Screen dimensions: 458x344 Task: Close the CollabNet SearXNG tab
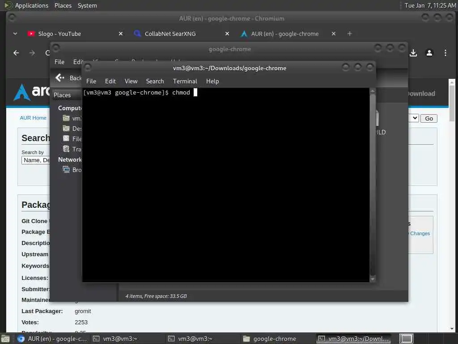[x=227, y=34]
